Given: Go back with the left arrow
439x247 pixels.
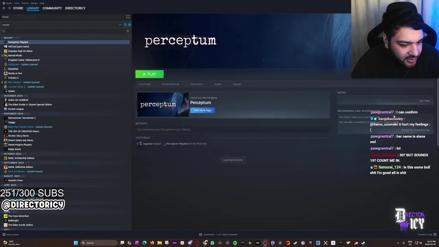Looking at the screenshot, I should (x=4, y=8).
